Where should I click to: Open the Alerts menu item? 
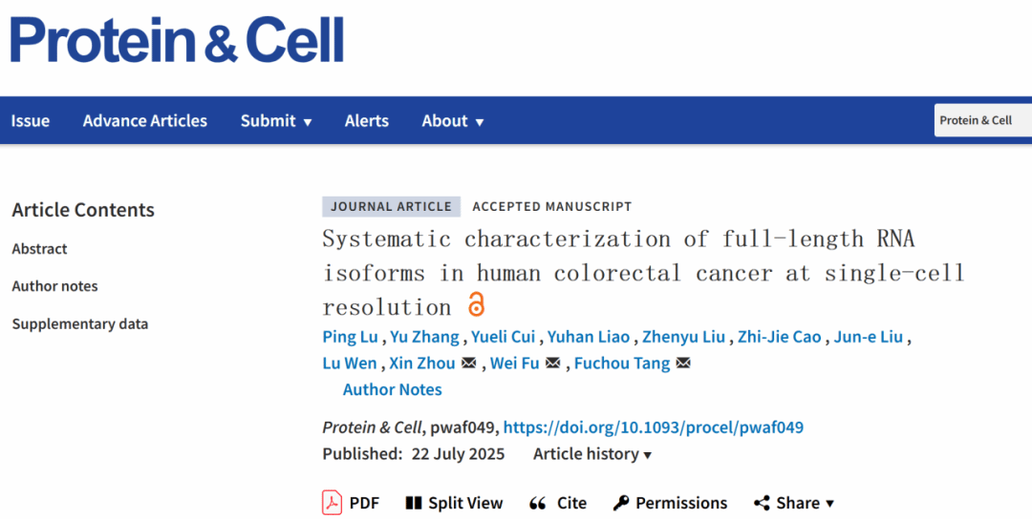(367, 121)
